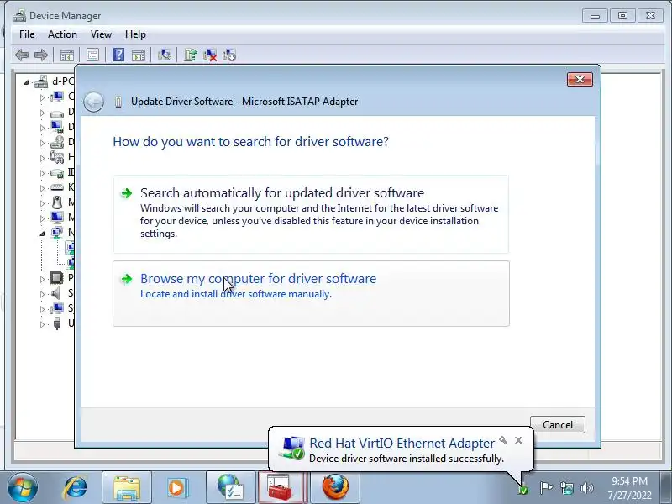Click the round back button in Update Driver wizard
The image size is (672, 504).
(x=93, y=102)
